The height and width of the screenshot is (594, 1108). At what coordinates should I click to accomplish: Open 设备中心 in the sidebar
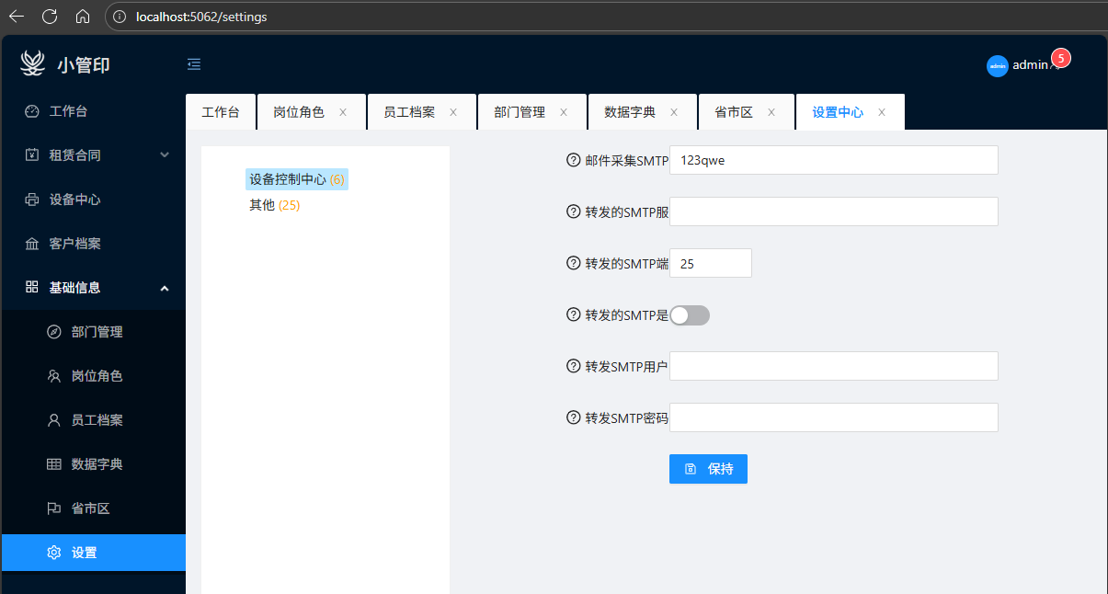93,200
